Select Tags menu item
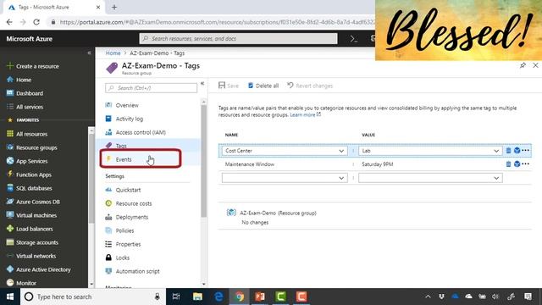 pos(121,146)
